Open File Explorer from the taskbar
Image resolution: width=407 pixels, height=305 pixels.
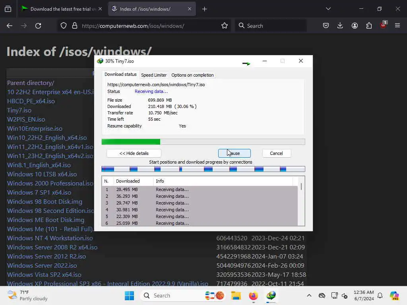(236, 295)
